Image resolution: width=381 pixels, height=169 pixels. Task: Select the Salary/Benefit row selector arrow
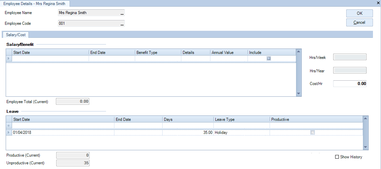click(9, 58)
